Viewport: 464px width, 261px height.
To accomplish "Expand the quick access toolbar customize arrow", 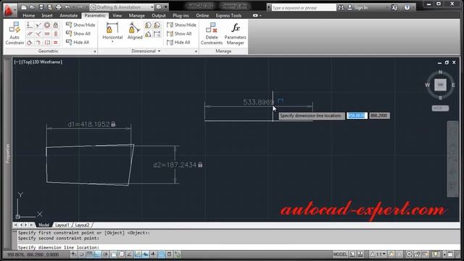I will [166, 7].
